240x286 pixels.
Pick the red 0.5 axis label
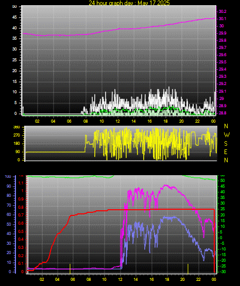21,232
